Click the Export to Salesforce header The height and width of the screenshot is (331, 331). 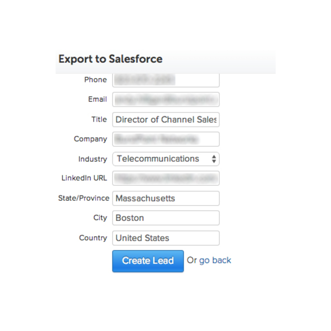click(x=111, y=59)
